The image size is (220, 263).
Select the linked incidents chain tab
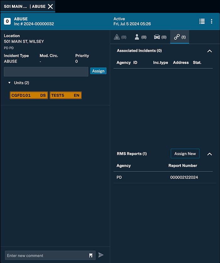(x=180, y=37)
